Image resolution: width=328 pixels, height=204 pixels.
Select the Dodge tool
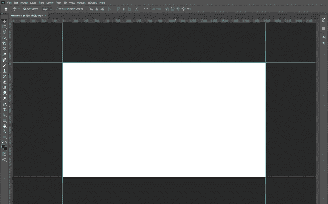[4, 98]
